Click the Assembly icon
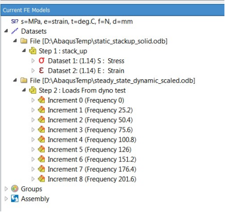The image size is (225, 212). pyautogui.click(x=15, y=199)
